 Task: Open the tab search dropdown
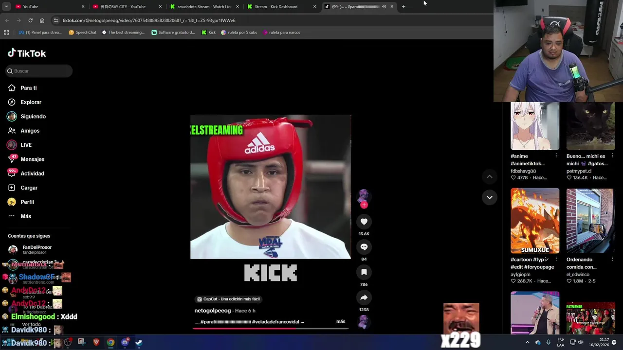tap(6, 7)
